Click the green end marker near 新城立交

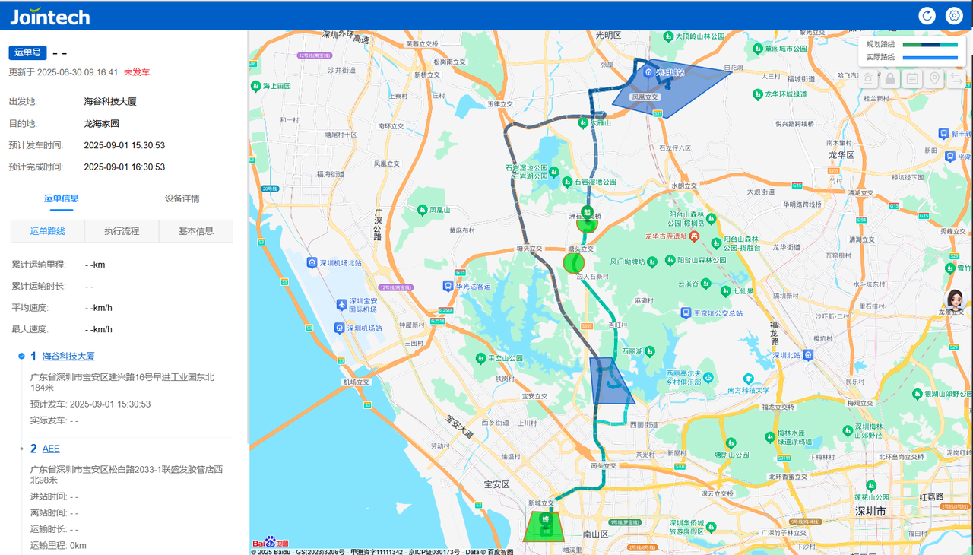point(544,520)
